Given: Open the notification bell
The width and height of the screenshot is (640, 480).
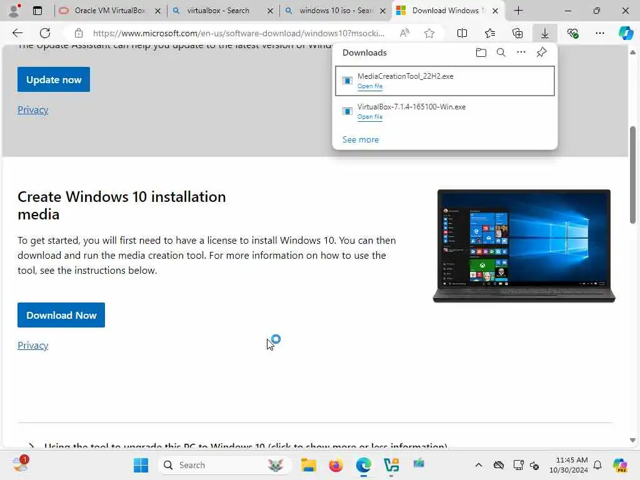Looking at the screenshot, I should (x=597, y=465).
